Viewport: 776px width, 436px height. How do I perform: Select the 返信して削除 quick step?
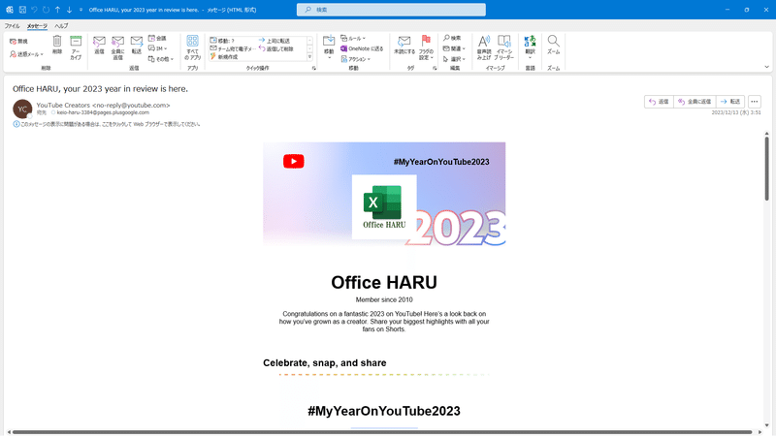point(276,48)
